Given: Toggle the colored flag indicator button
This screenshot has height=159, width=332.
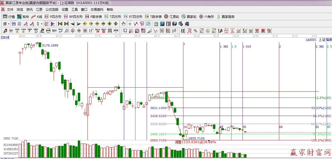Looking at the screenshot, I should pyautogui.click(x=53, y=24).
